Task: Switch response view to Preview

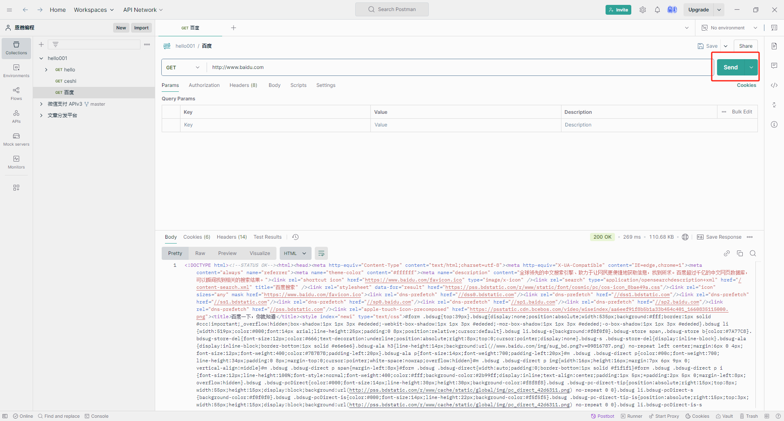Action: pos(227,253)
